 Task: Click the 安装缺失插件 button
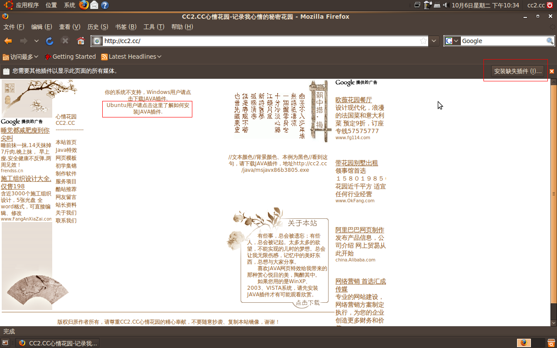[518, 71]
